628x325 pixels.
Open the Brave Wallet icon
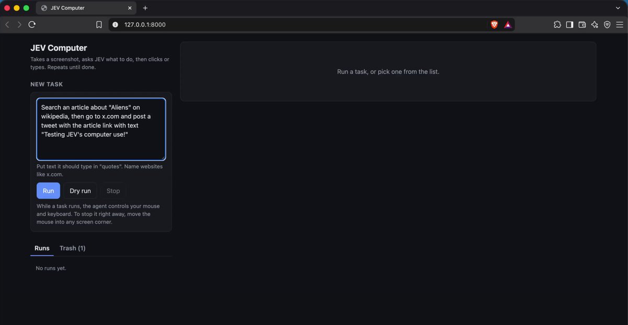[x=582, y=25]
